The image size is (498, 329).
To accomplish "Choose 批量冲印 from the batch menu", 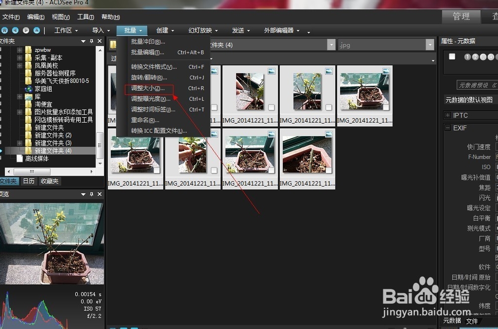I will 163,42.
